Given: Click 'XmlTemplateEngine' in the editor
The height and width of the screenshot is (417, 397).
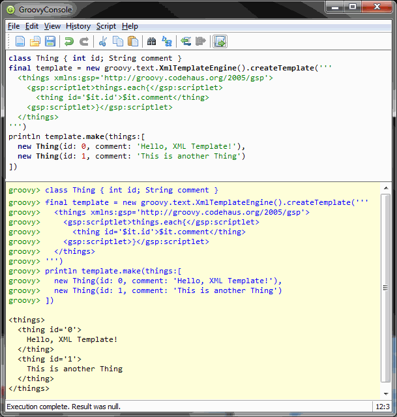Looking at the screenshot, I should (198, 68).
